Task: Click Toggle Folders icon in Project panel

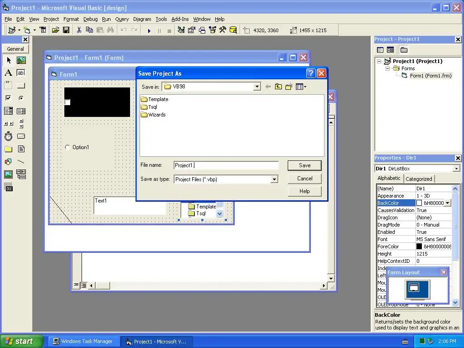Action: coord(404,50)
